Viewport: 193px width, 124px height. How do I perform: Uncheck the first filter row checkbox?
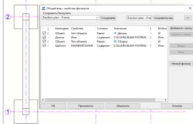click(x=44, y=33)
